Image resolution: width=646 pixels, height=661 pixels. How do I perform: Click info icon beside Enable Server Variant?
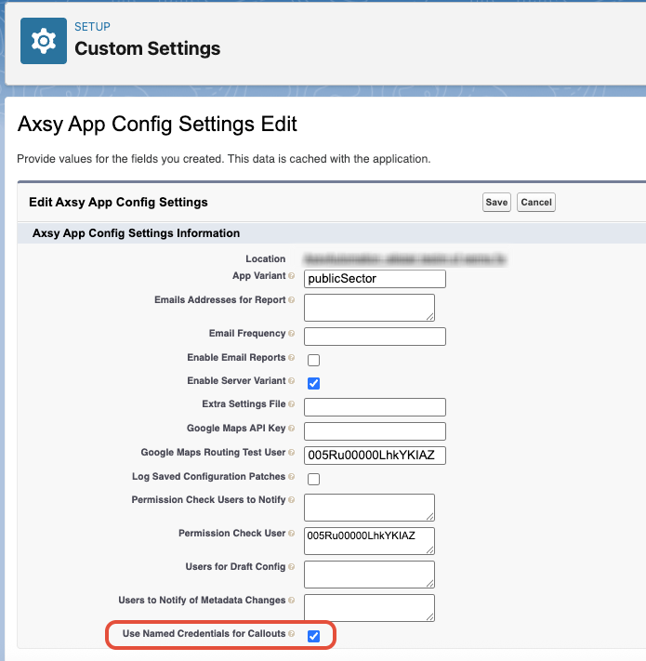pyautogui.click(x=291, y=381)
